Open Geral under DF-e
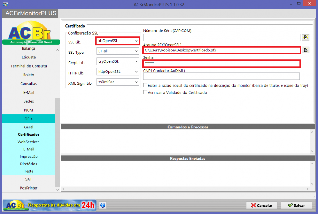318x214 pixels. [28, 127]
